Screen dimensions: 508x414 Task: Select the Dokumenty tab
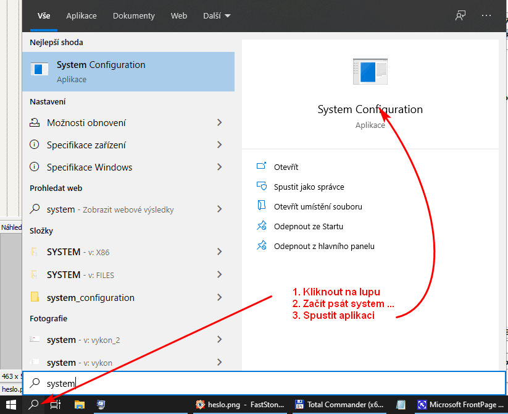pos(134,16)
